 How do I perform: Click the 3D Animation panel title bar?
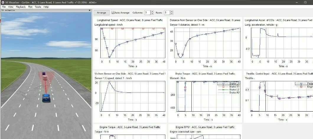46,10
